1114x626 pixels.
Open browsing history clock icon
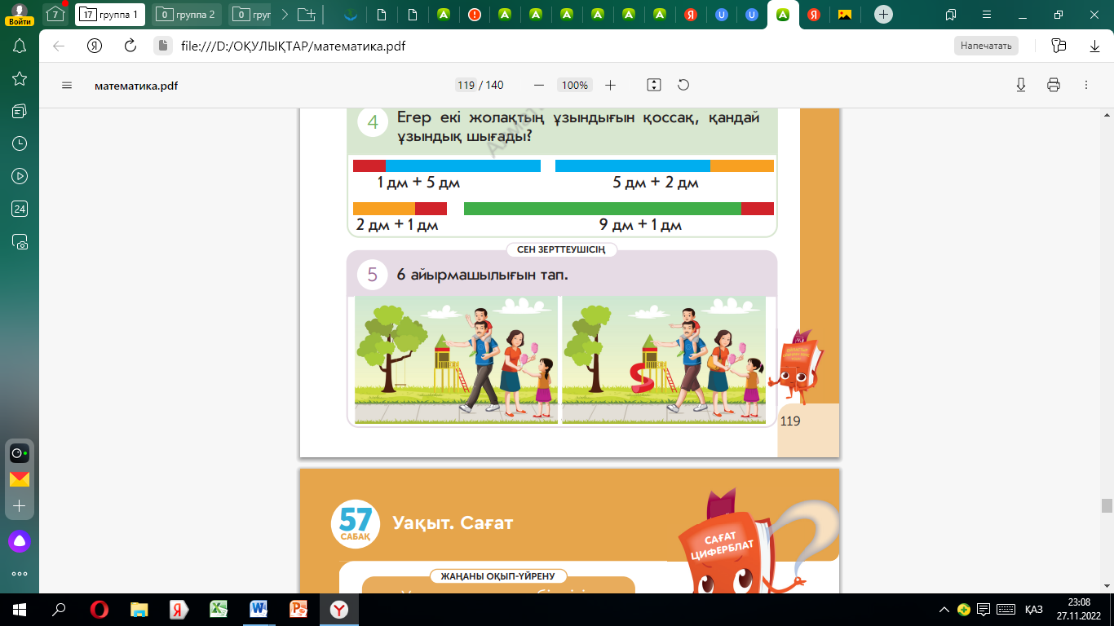(x=20, y=143)
